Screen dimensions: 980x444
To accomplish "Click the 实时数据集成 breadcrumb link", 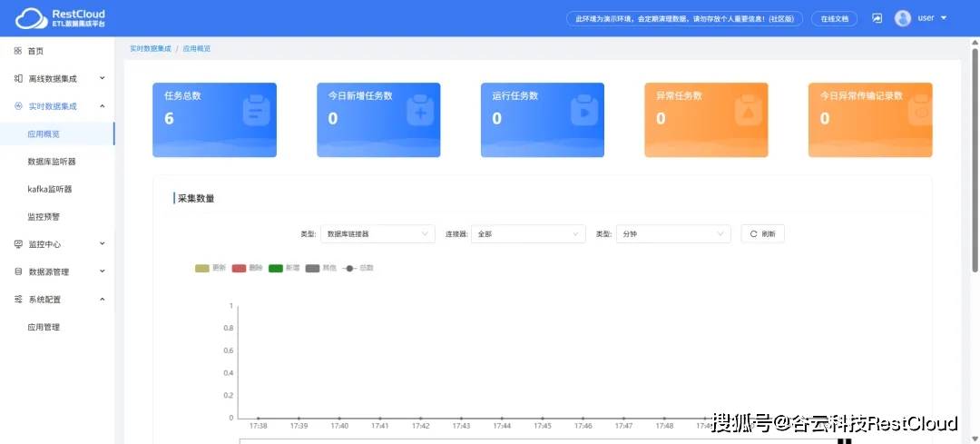I will (150, 49).
